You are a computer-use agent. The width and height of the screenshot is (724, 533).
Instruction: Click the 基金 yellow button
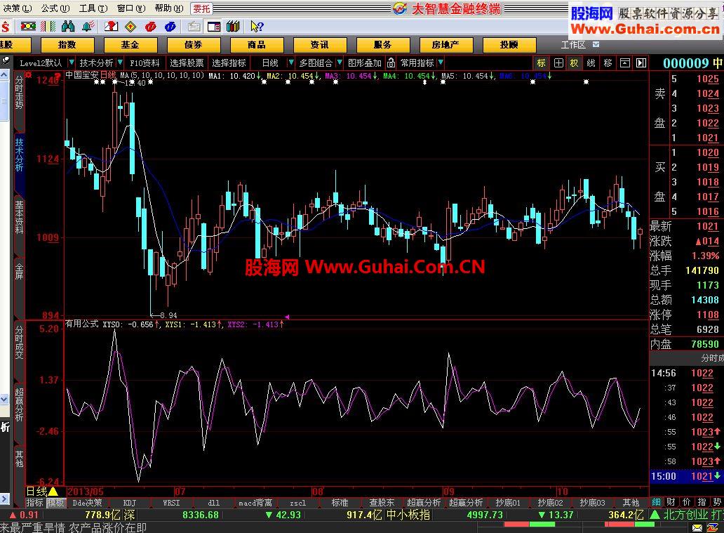click(x=130, y=45)
